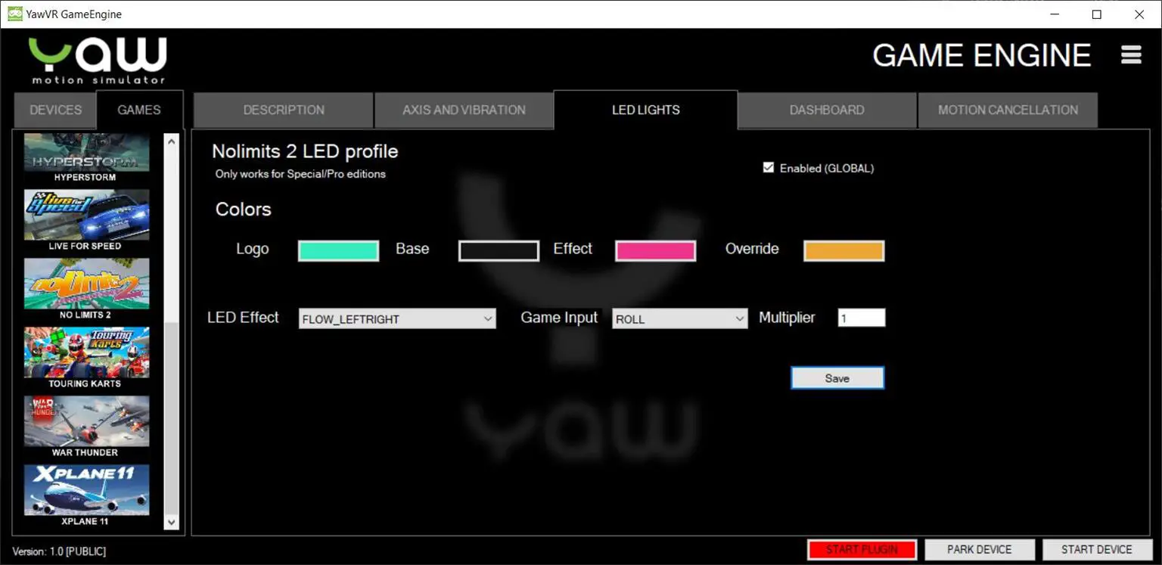Image resolution: width=1162 pixels, height=565 pixels.
Task: Select the Touring Karts game icon
Action: (85, 352)
